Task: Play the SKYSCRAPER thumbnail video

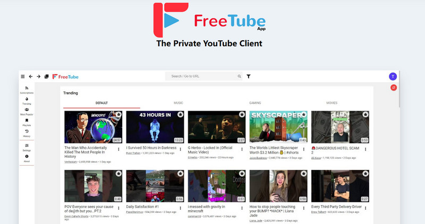Action: coord(278,127)
